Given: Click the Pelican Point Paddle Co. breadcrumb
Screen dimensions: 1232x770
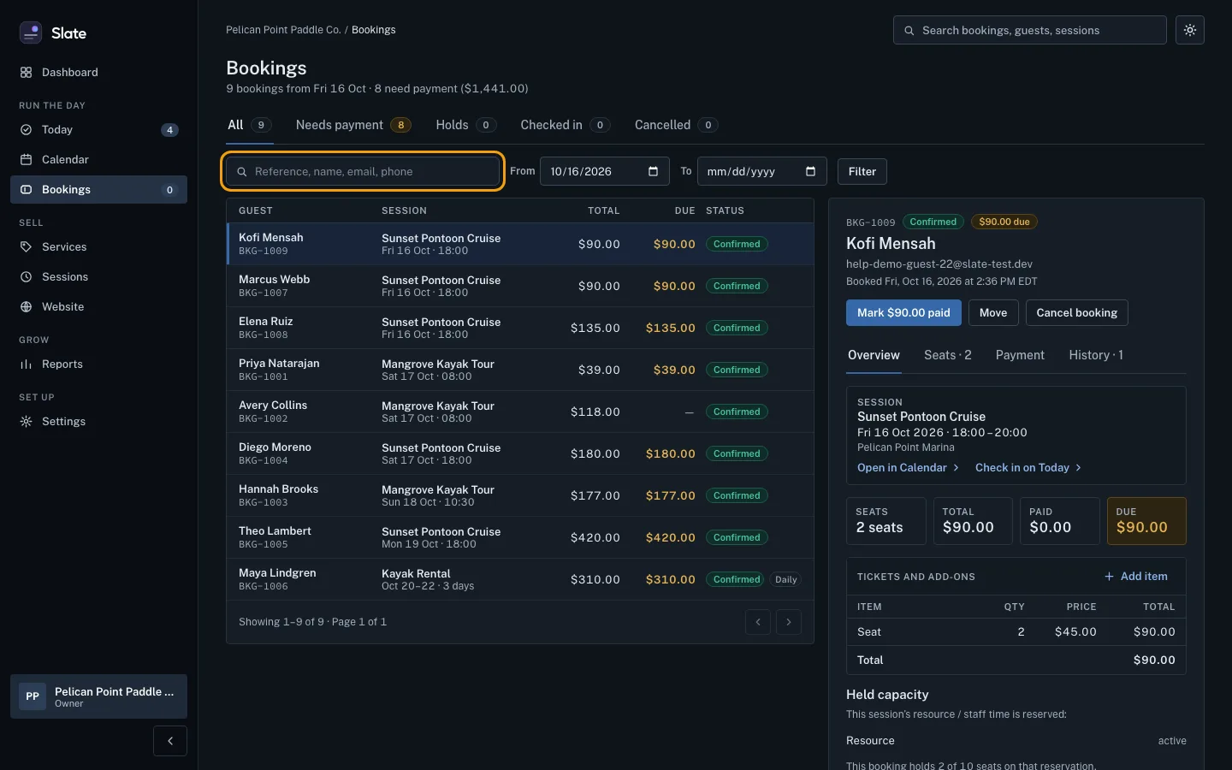Looking at the screenshot, I should (x=283, y=30).
